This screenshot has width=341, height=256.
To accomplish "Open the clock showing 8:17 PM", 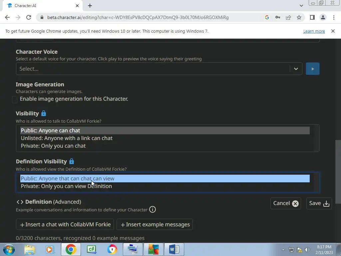I will pos(324,250).
